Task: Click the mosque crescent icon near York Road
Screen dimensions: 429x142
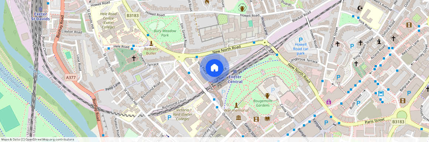Action: [360, 8]
